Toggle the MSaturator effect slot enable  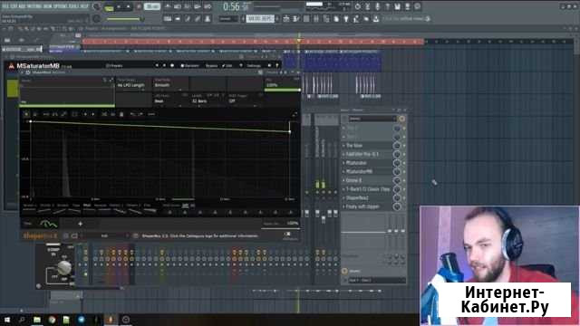tap(397, 163)
